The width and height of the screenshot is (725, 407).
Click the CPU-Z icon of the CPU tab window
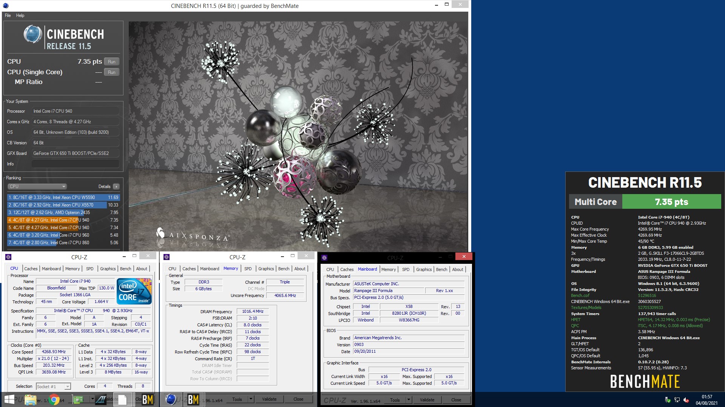point(8,257)
